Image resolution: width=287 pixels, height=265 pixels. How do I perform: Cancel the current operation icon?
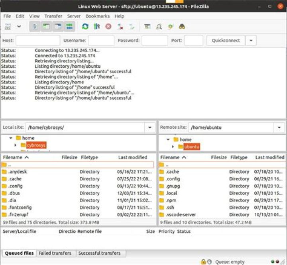coord(108,27)
